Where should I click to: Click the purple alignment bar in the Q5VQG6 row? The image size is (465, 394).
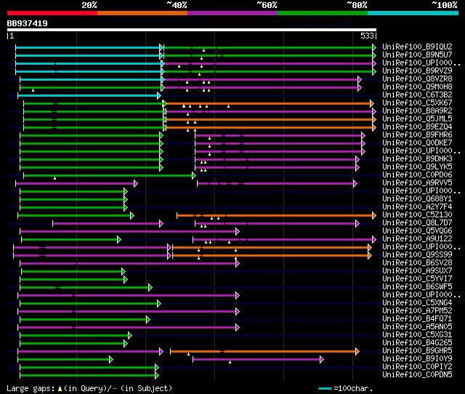click(129, 232)
